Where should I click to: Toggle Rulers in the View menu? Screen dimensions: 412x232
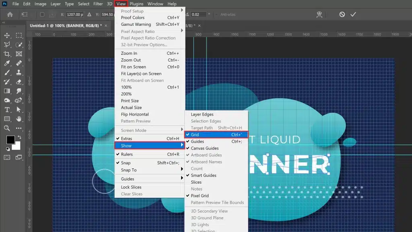click(150, 154)
